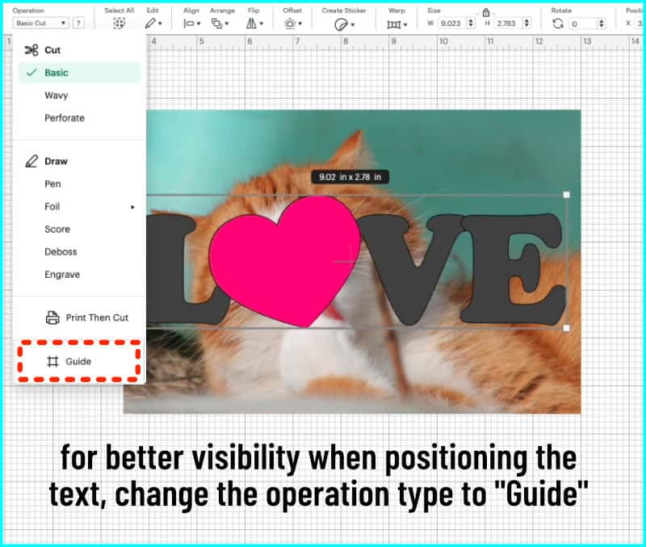Click the Offset icon

point(290,24)
